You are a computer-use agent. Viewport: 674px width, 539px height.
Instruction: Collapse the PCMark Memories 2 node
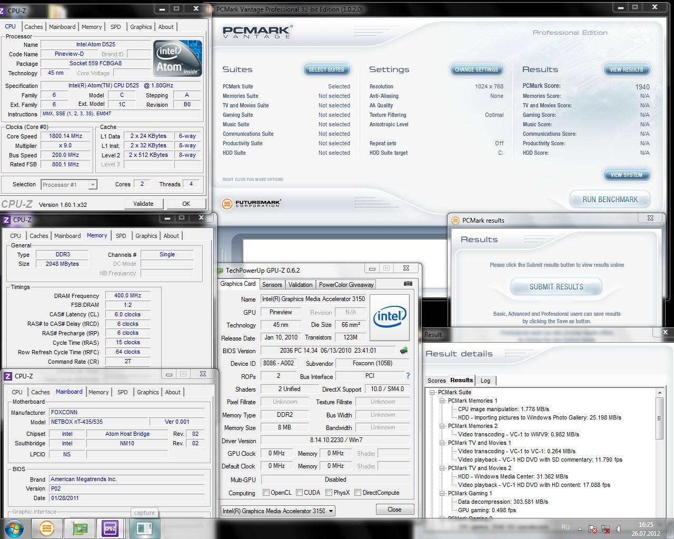[442, 426]
